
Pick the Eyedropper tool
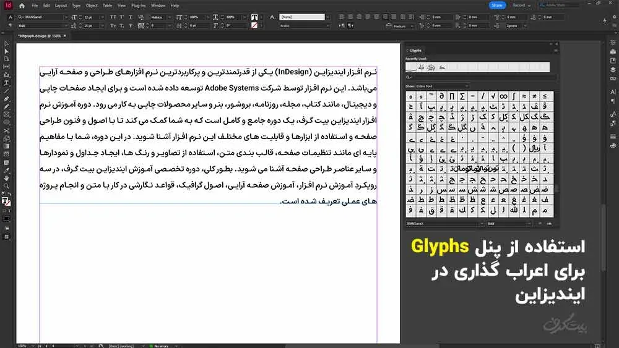6,170
